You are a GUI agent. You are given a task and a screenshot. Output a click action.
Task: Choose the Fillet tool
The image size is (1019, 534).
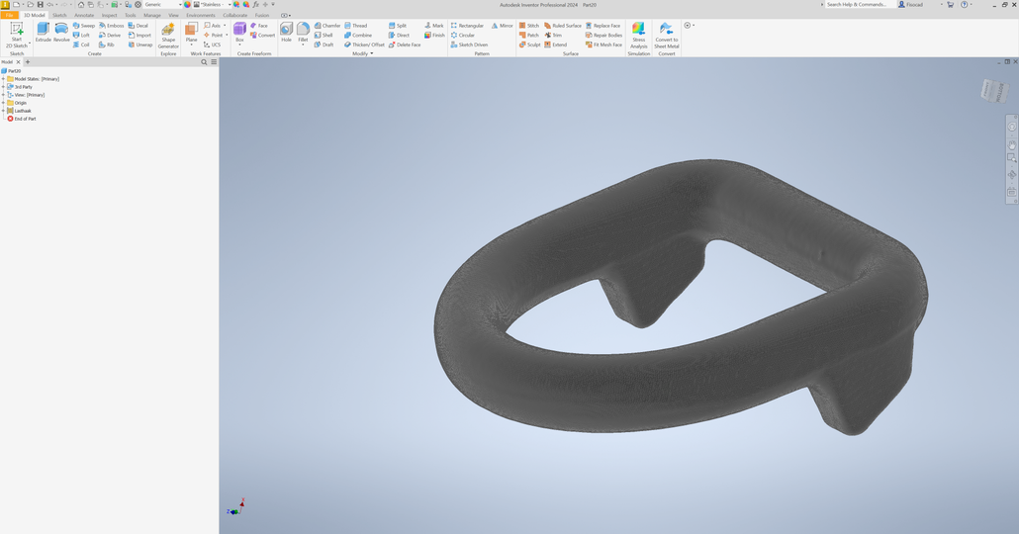tap(303, 32)
